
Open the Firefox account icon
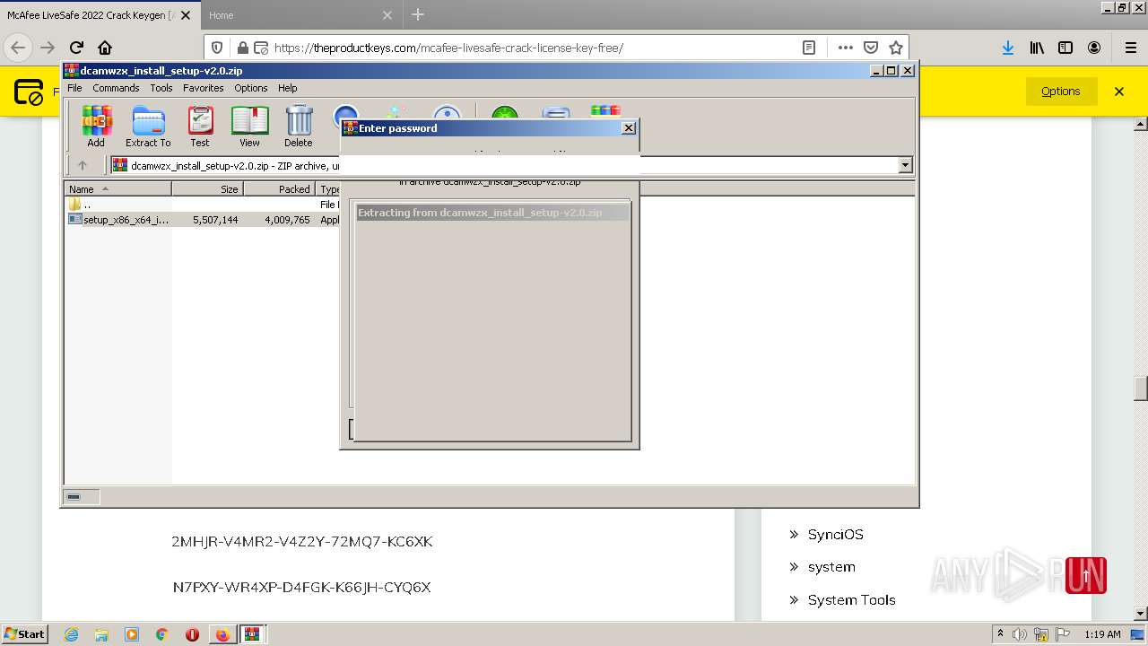1094,48
